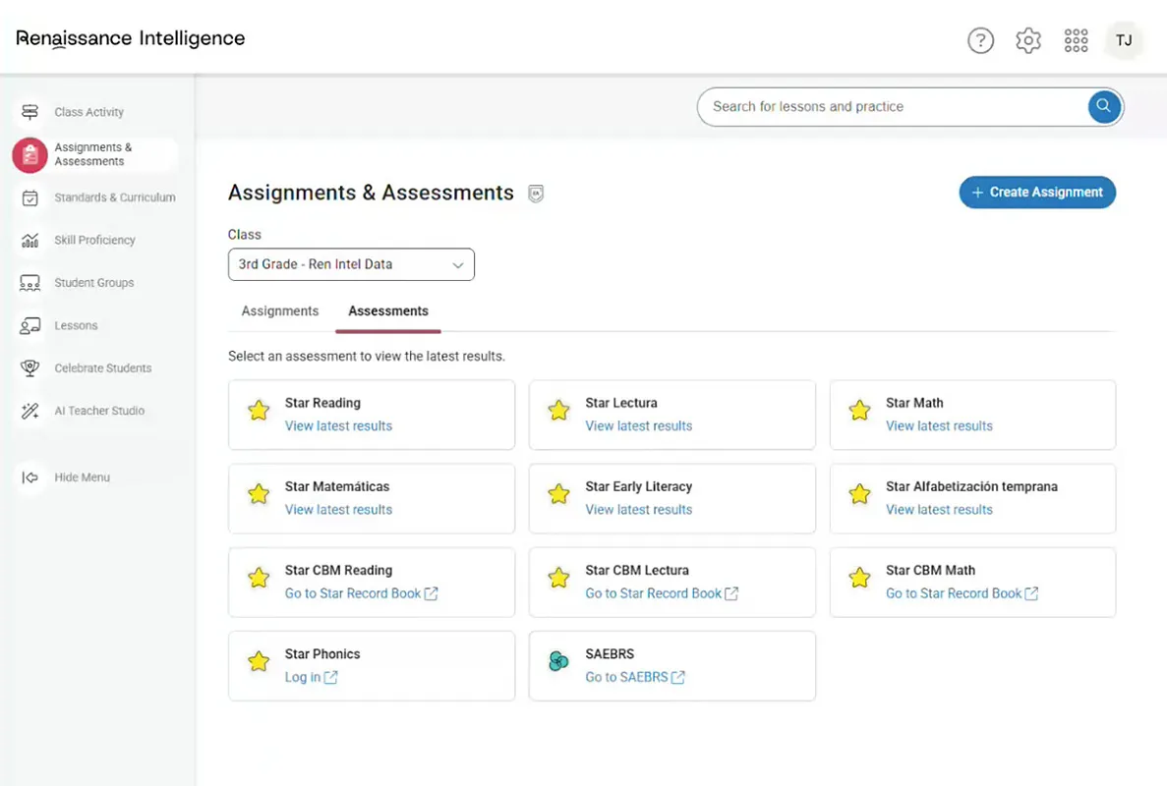Open the help question mark icon

(980, 40)
